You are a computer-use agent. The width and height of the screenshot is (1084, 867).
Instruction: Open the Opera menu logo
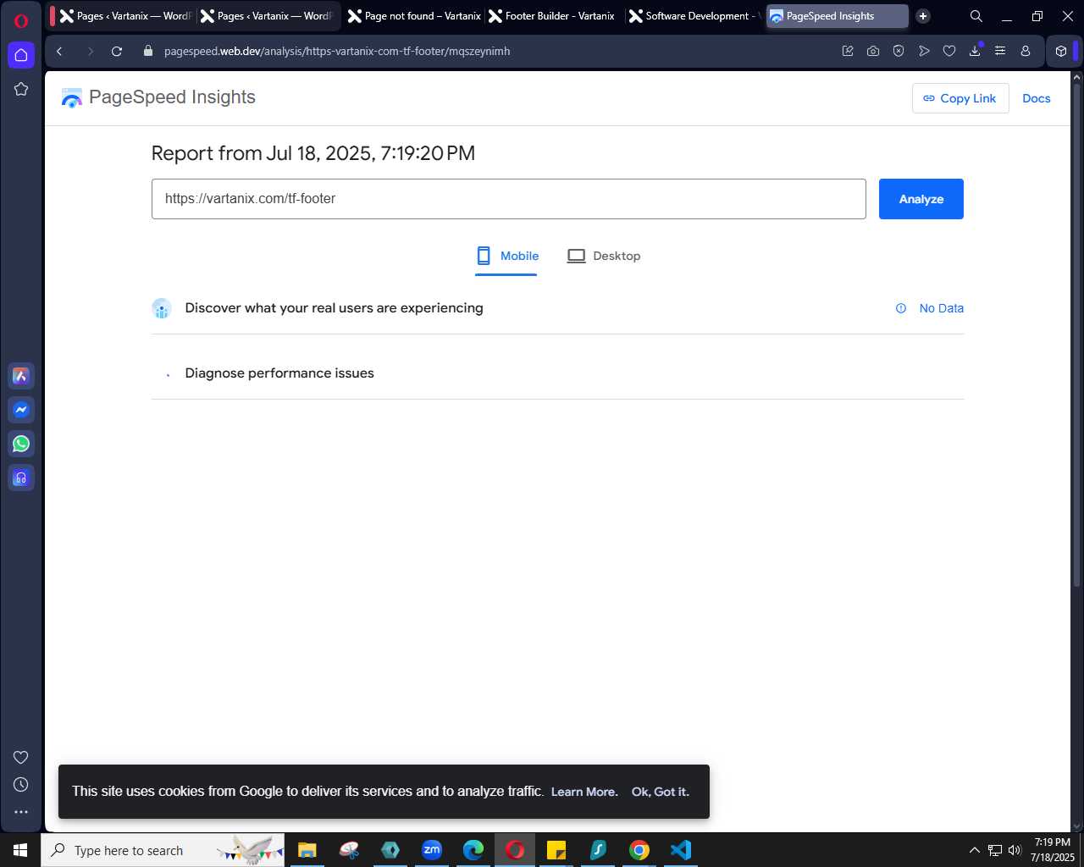(21, 21)
